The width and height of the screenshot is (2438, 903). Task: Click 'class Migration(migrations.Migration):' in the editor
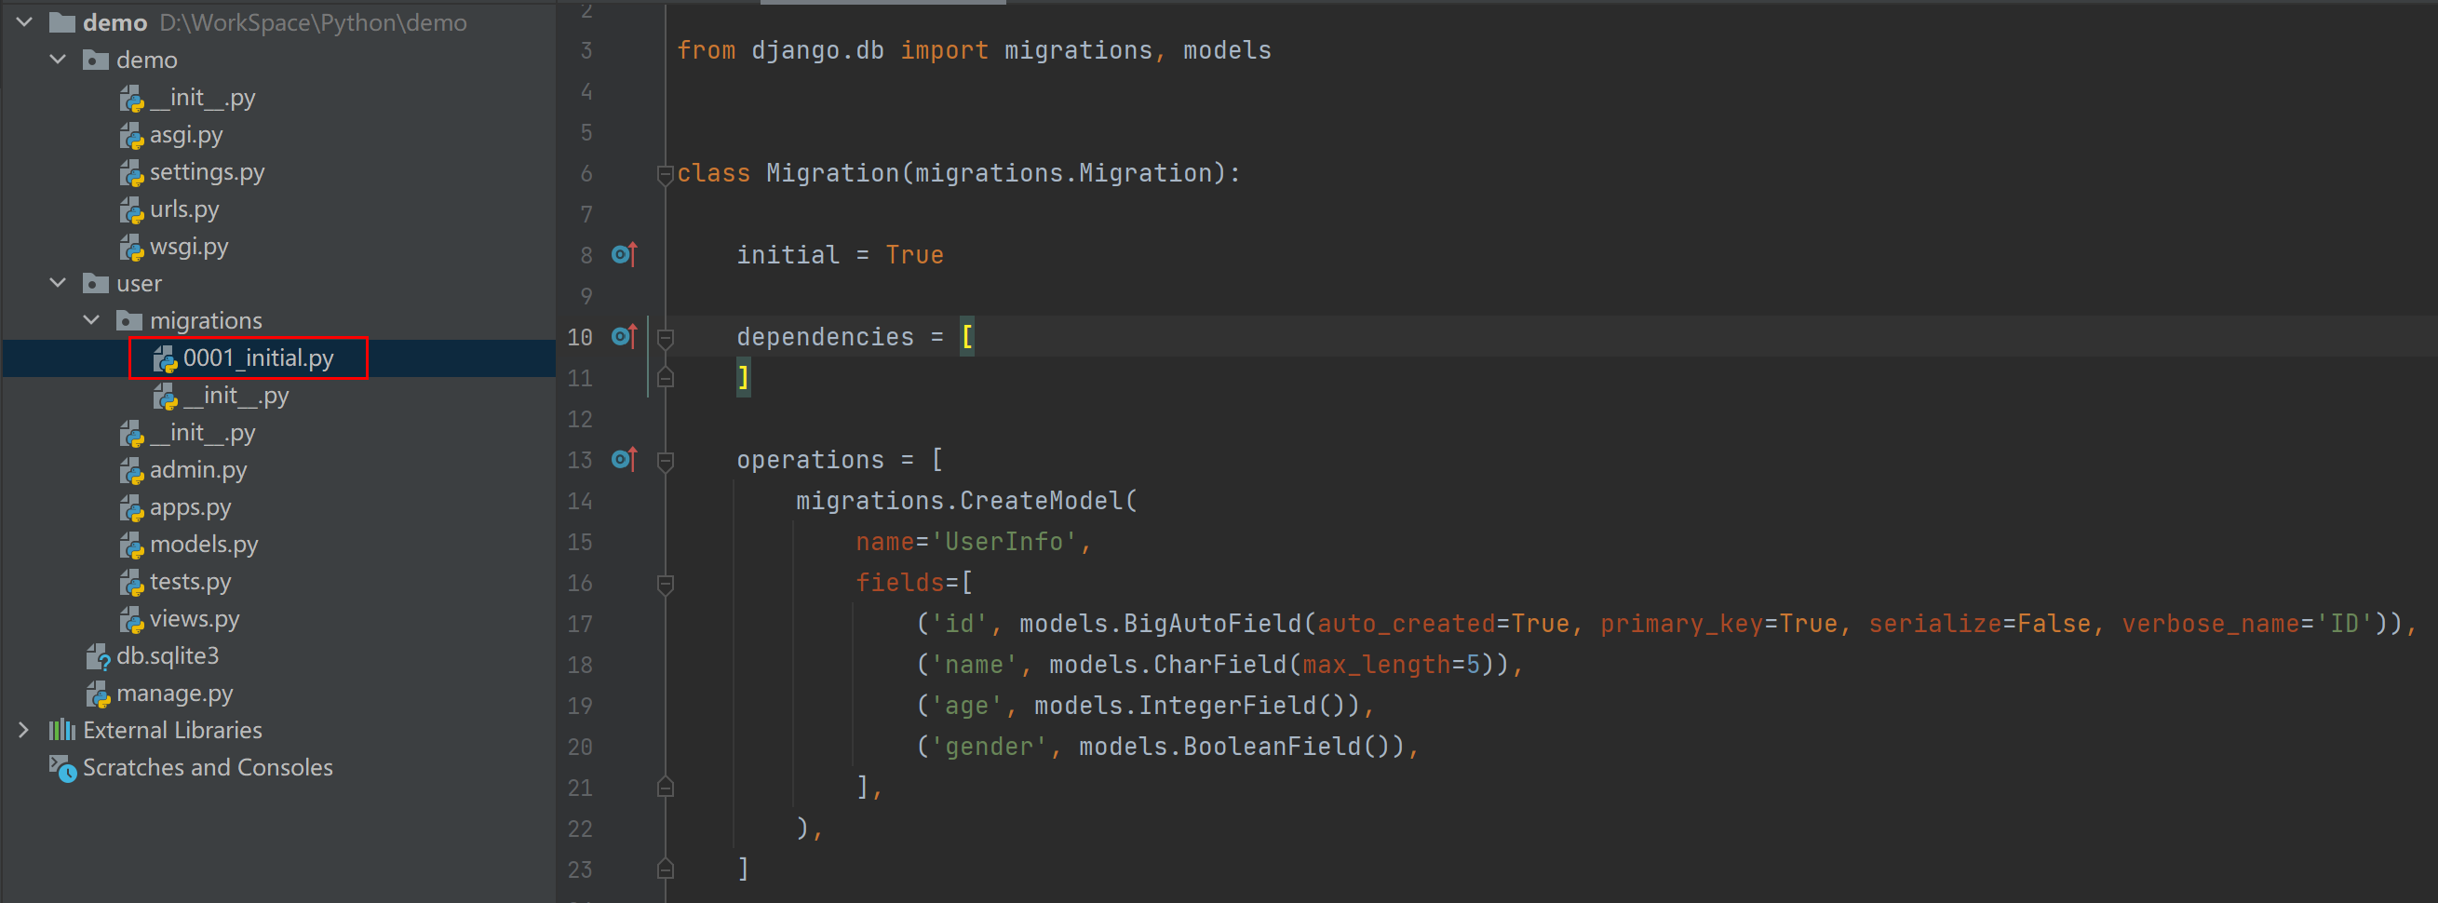coord(959,173)
